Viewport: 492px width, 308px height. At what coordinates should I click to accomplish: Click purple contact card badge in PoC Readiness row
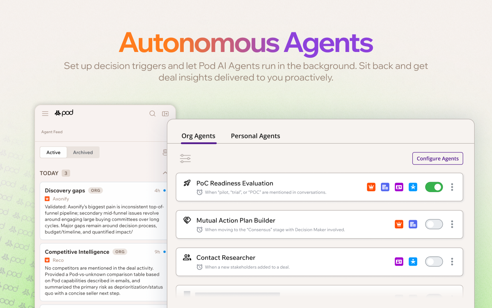(399, 187)
